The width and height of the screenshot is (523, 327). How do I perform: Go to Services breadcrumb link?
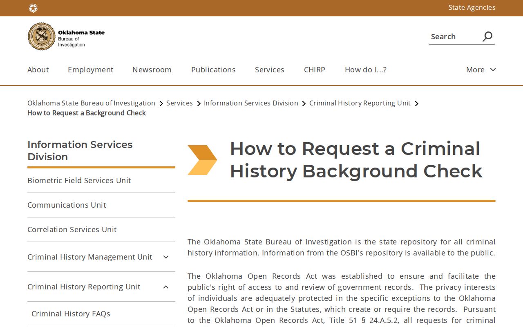179,103
